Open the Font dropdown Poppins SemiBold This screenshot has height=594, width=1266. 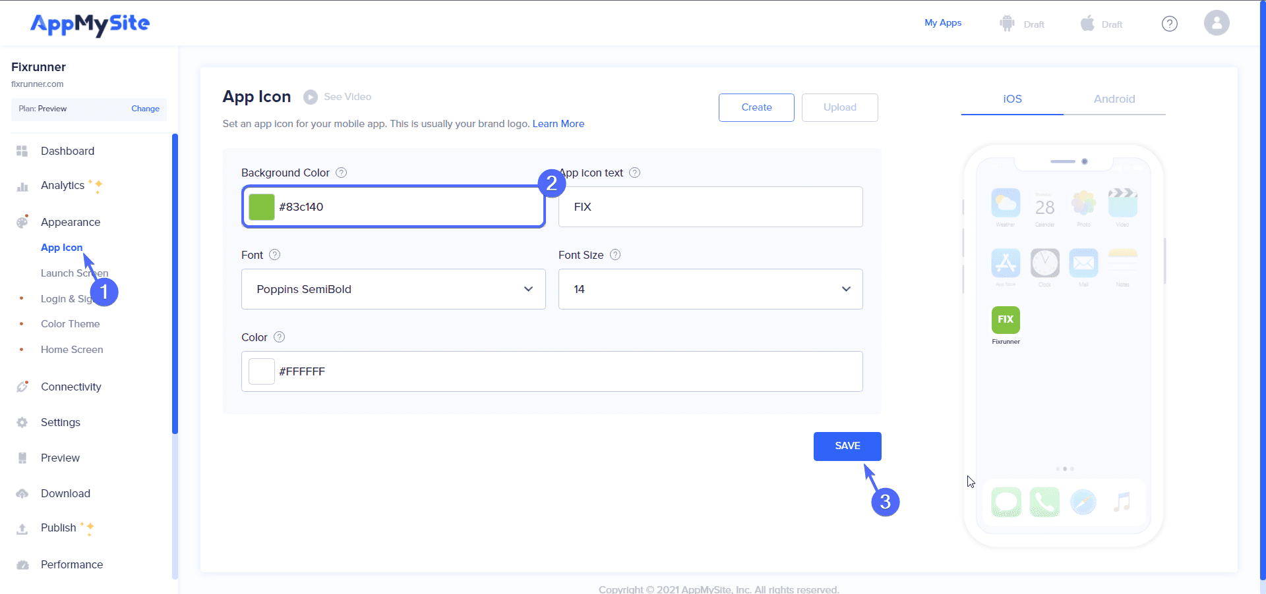point(394,289)
